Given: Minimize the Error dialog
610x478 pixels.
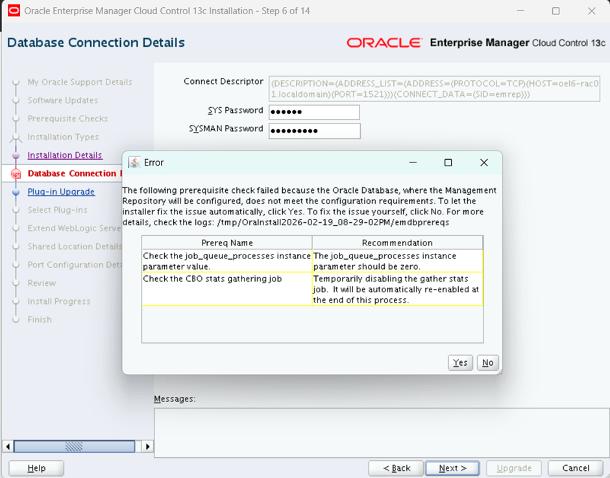Looking at the screenshot, I should [x=413, y=163].
